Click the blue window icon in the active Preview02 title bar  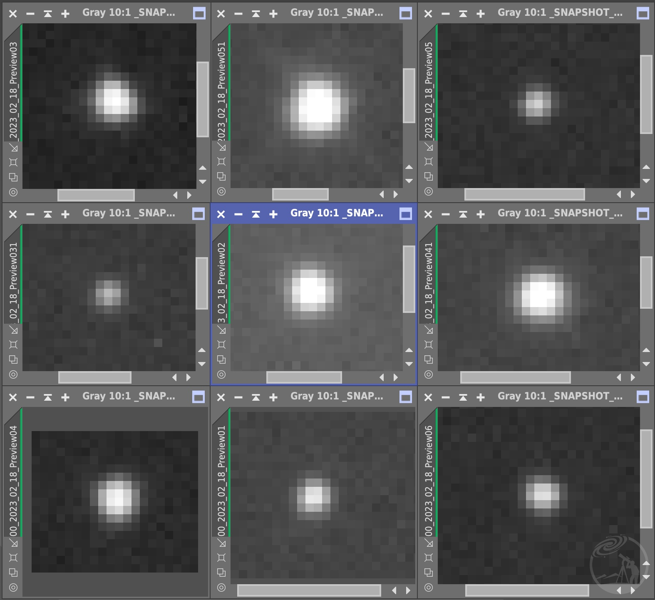pyautogui.click(x=406, y=214)
